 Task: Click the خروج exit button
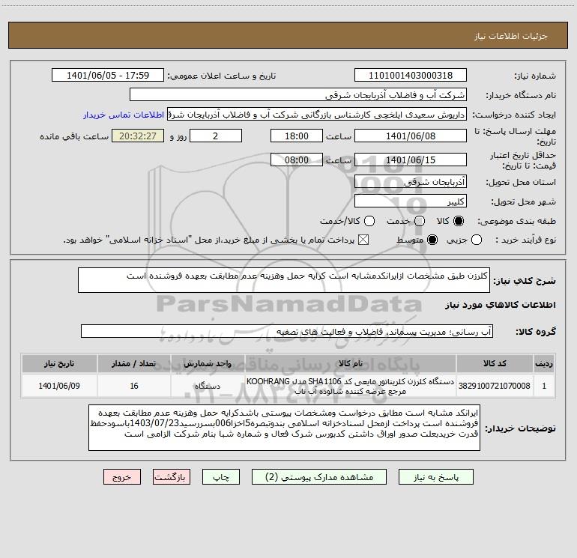pos(122,477)
